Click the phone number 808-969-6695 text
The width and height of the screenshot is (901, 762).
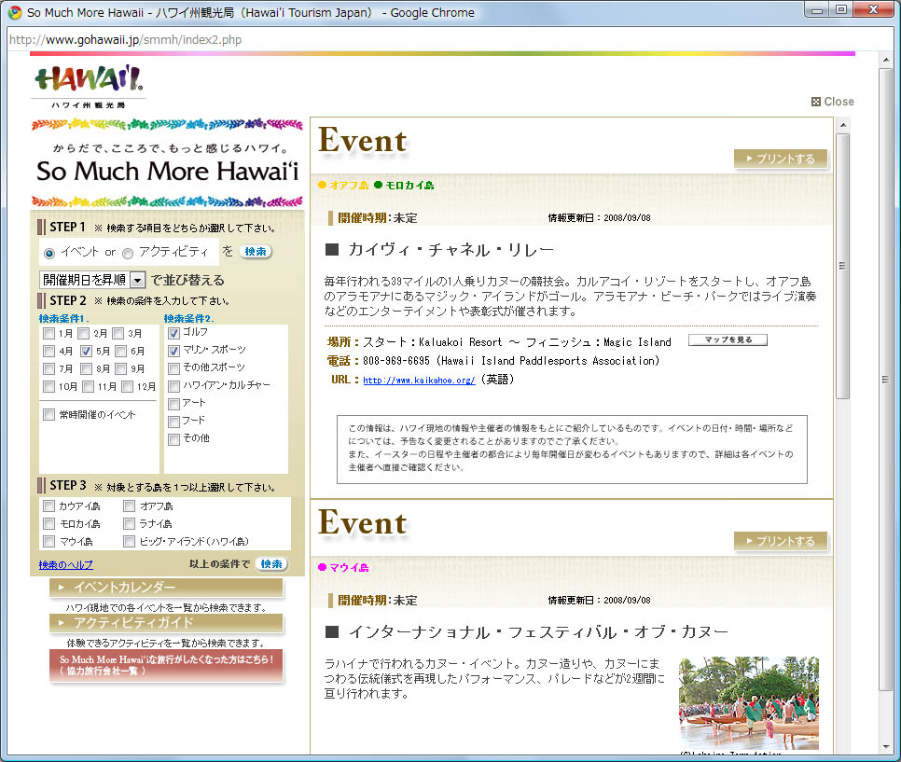point(395,361)
